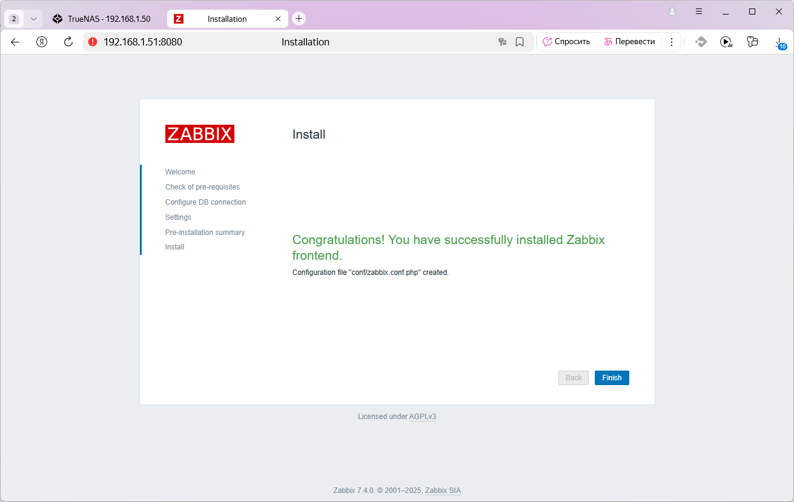The image size is (794, 502).
Task: Open the Zabbix SIA link
Action: click(x=443, y=490)
